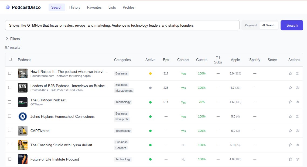
Task: Click the eye icon on CAPTivated row
Action: click(x=297, y=131)
